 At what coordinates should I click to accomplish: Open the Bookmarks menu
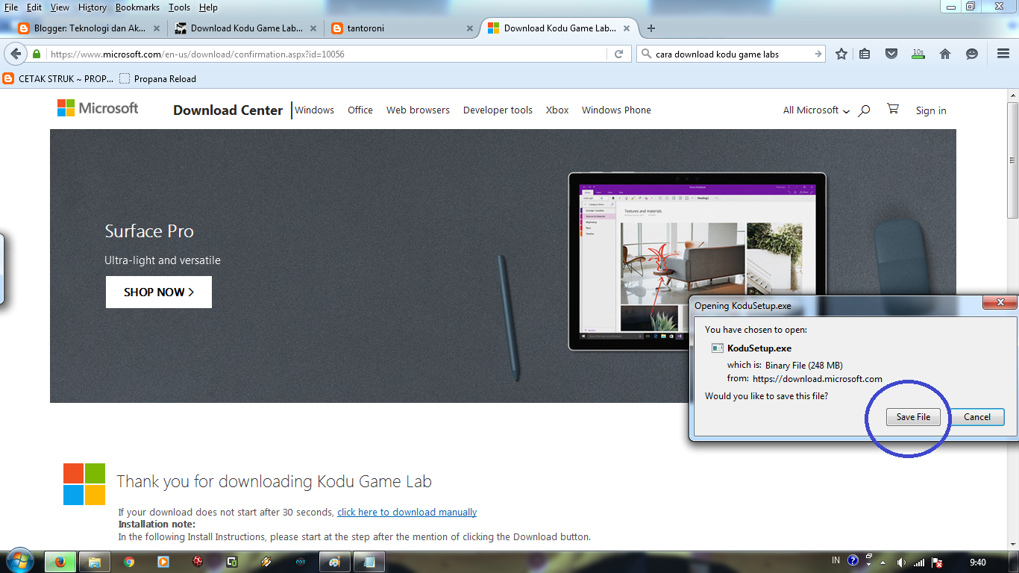point(137,7)
